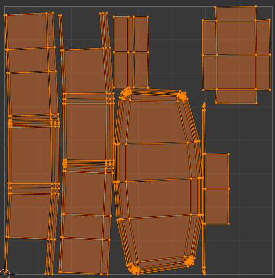Select the top flap of the cross-shaped island
Image resolution: width=275 pixels, height=278 pixels.
pyautogui.click(x=236, y=14)
